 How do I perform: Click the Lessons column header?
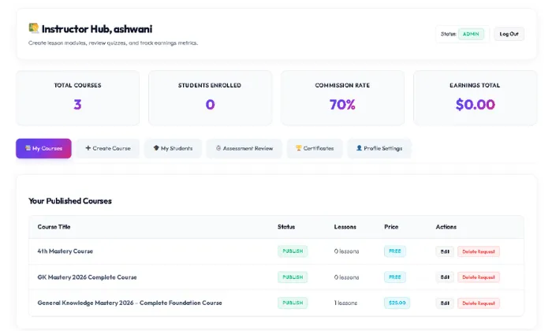click(345, 227)
